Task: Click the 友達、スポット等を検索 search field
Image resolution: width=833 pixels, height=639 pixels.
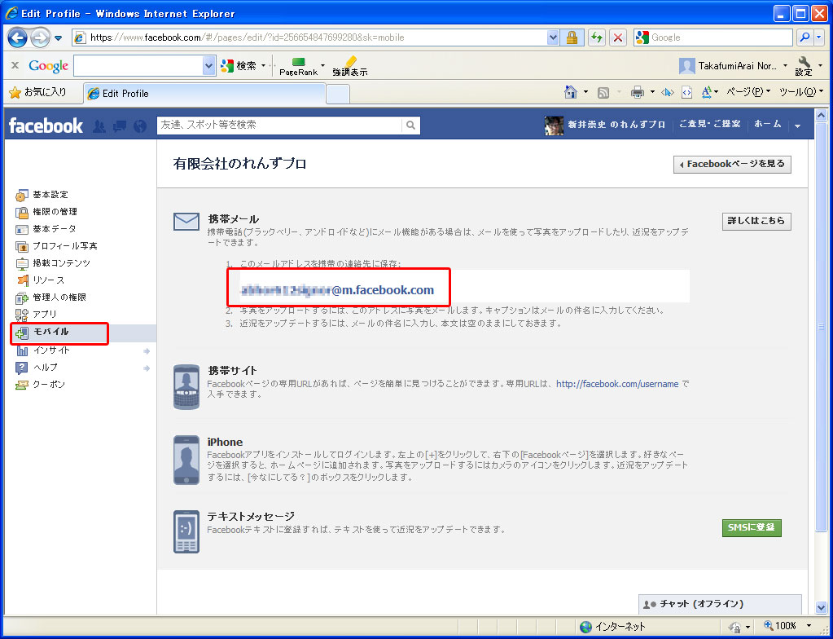Action: tap(279, 125)
